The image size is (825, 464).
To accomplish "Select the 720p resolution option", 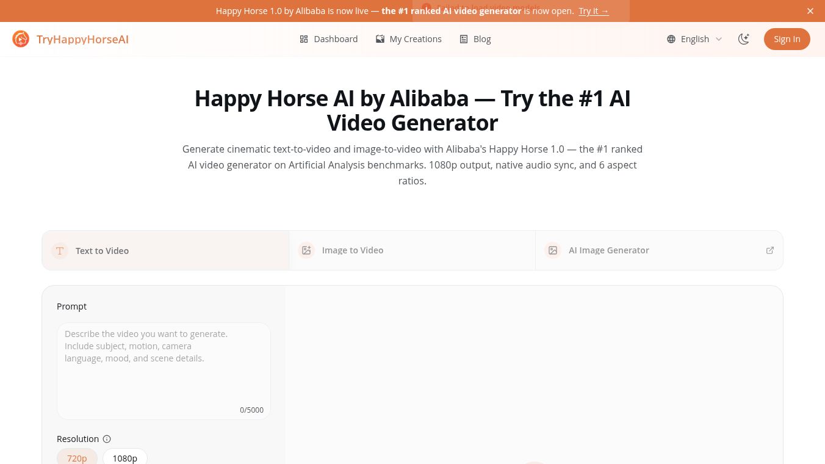I will coord(77,458).
